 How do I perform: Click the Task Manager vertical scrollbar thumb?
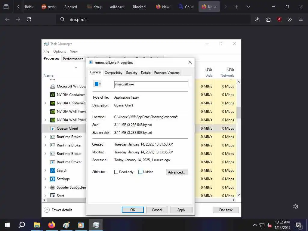click(239, 112)
